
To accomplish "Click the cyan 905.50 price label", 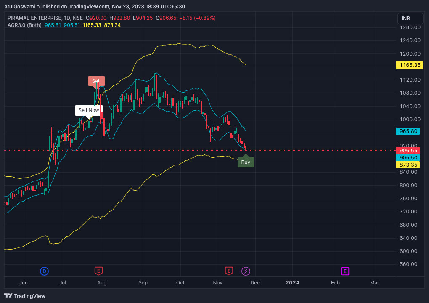I will pos(408,158).
